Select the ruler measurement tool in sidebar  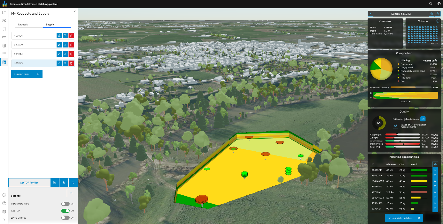coord(4,37)
